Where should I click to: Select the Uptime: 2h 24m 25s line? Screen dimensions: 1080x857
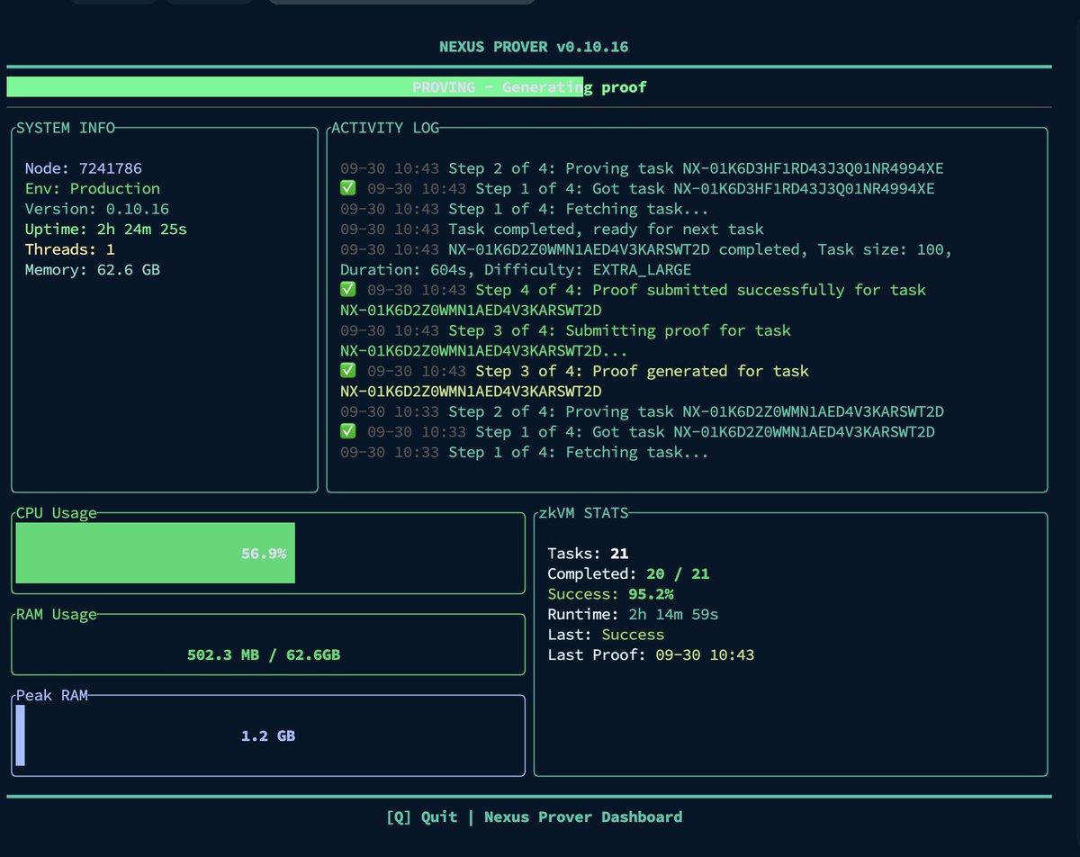(x=105, y=229)
